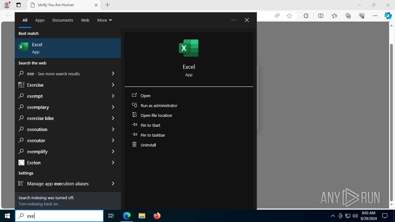The width and height of the screenshot is (395, 222).
Task: Expand the execution suggestion arrow
Action: point(113,129)
